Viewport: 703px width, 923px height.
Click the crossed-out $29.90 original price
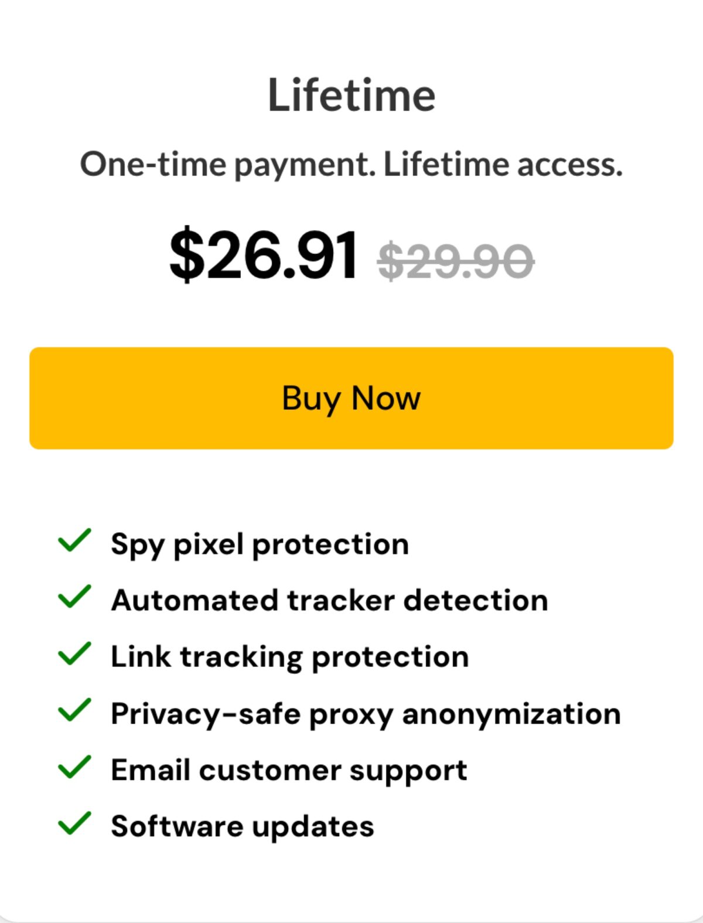pyautogui.click(x=456, y=261)
